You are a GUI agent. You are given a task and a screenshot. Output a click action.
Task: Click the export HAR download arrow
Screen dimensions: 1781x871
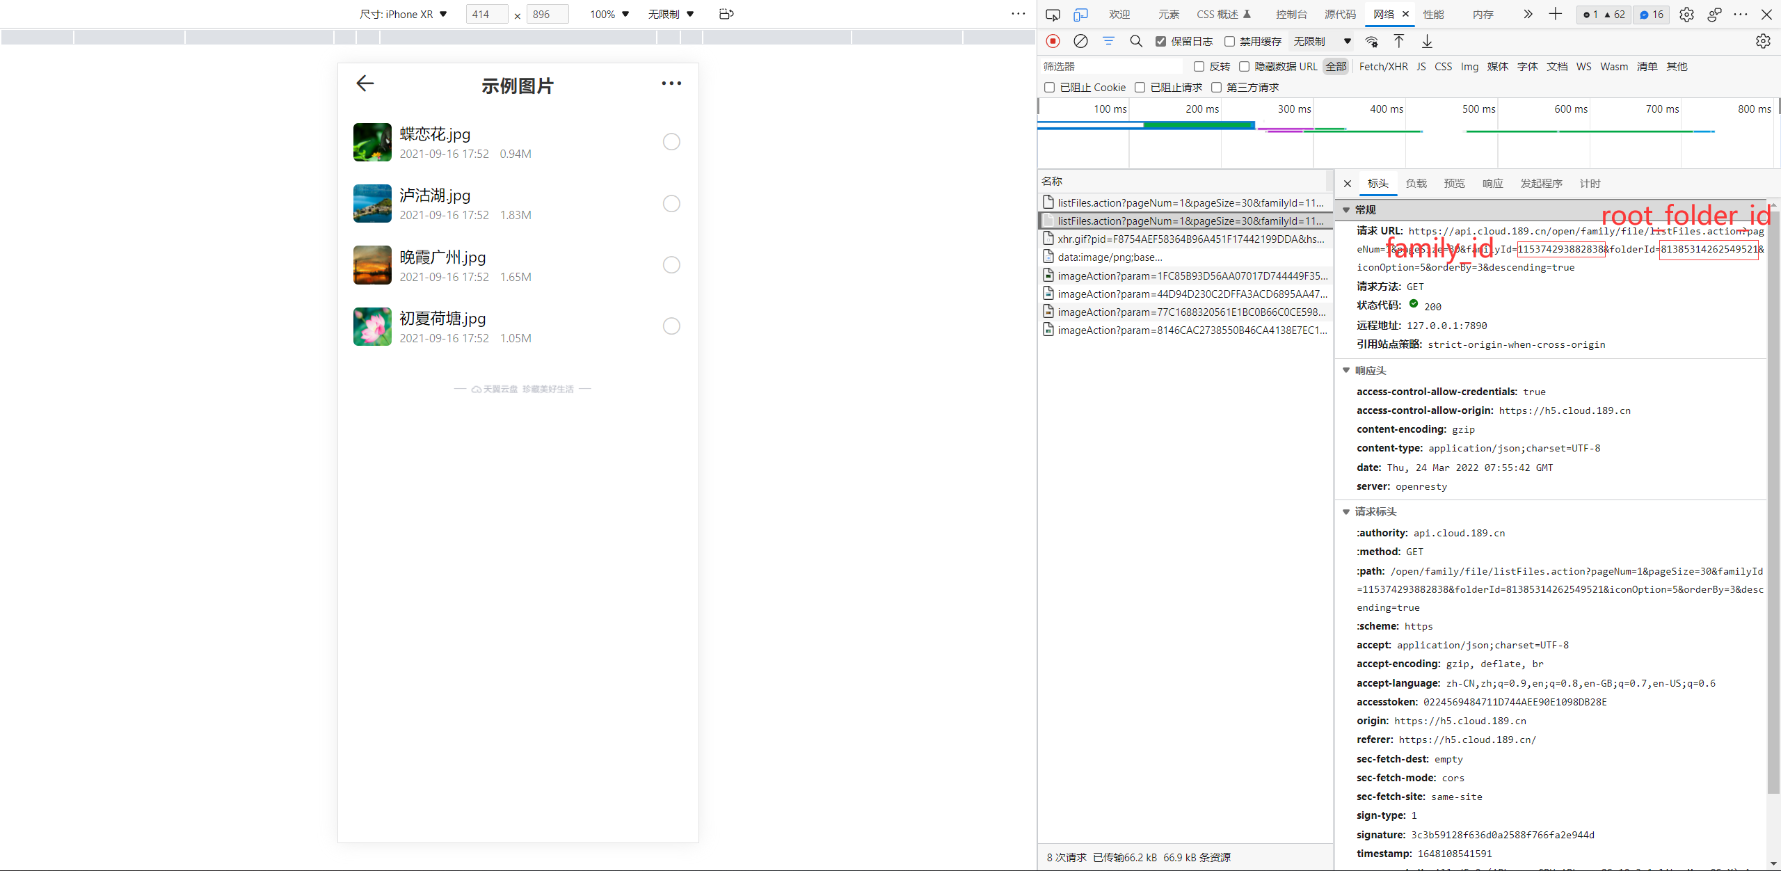(x=1427, y=41)
